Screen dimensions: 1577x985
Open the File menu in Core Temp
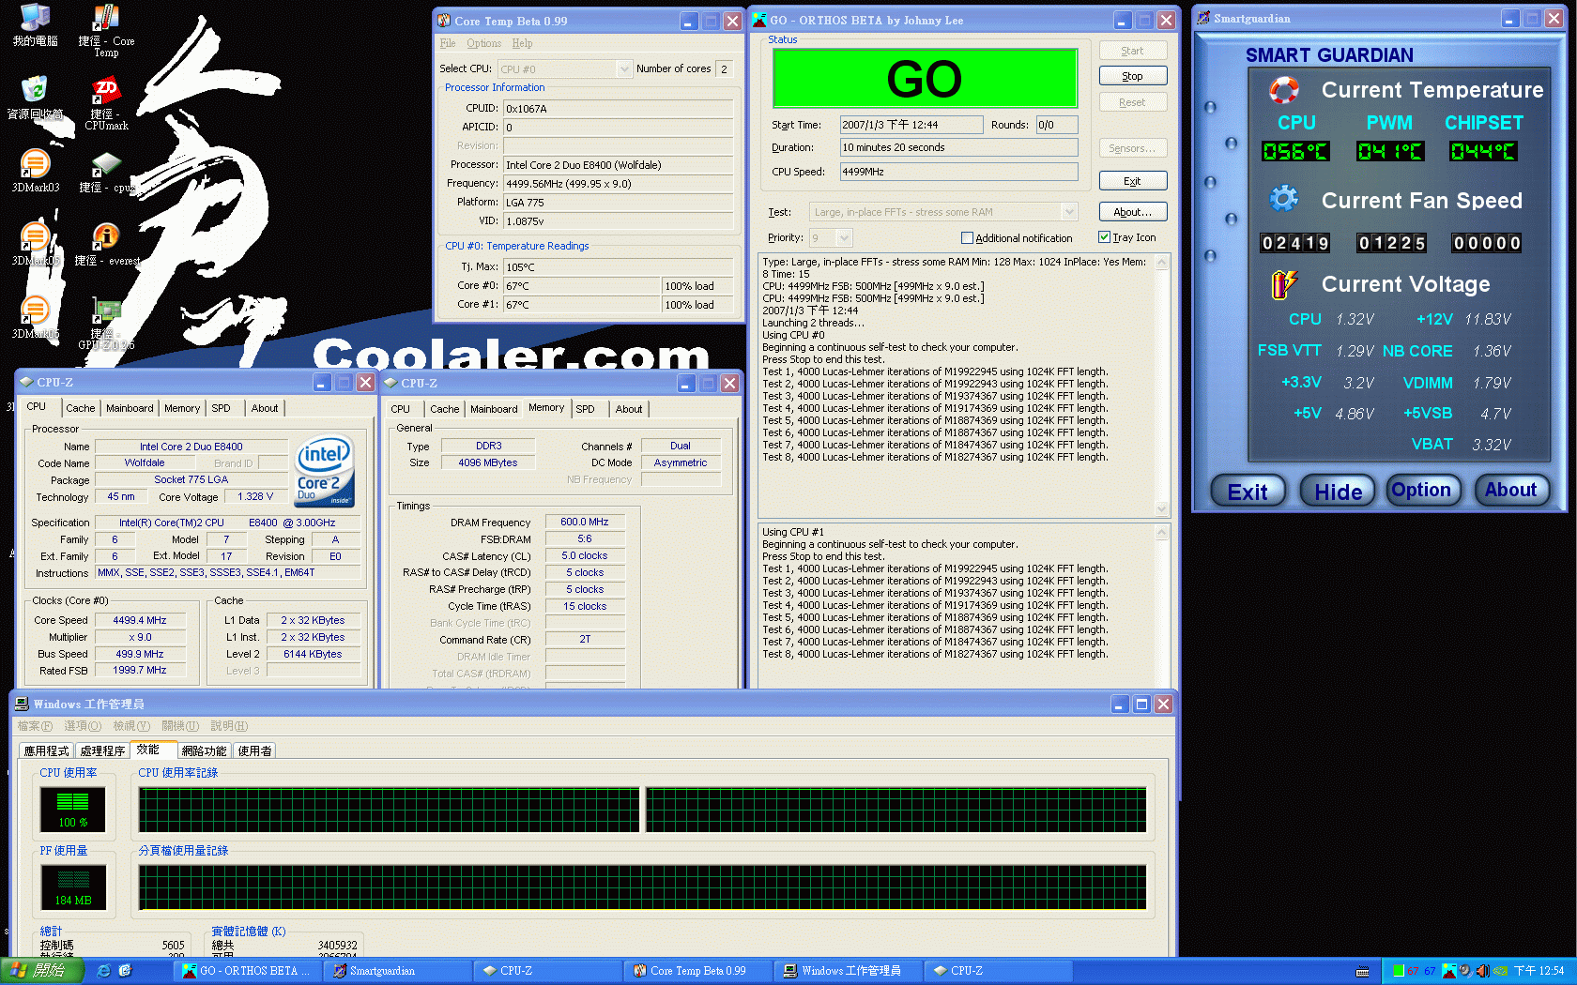448,43
